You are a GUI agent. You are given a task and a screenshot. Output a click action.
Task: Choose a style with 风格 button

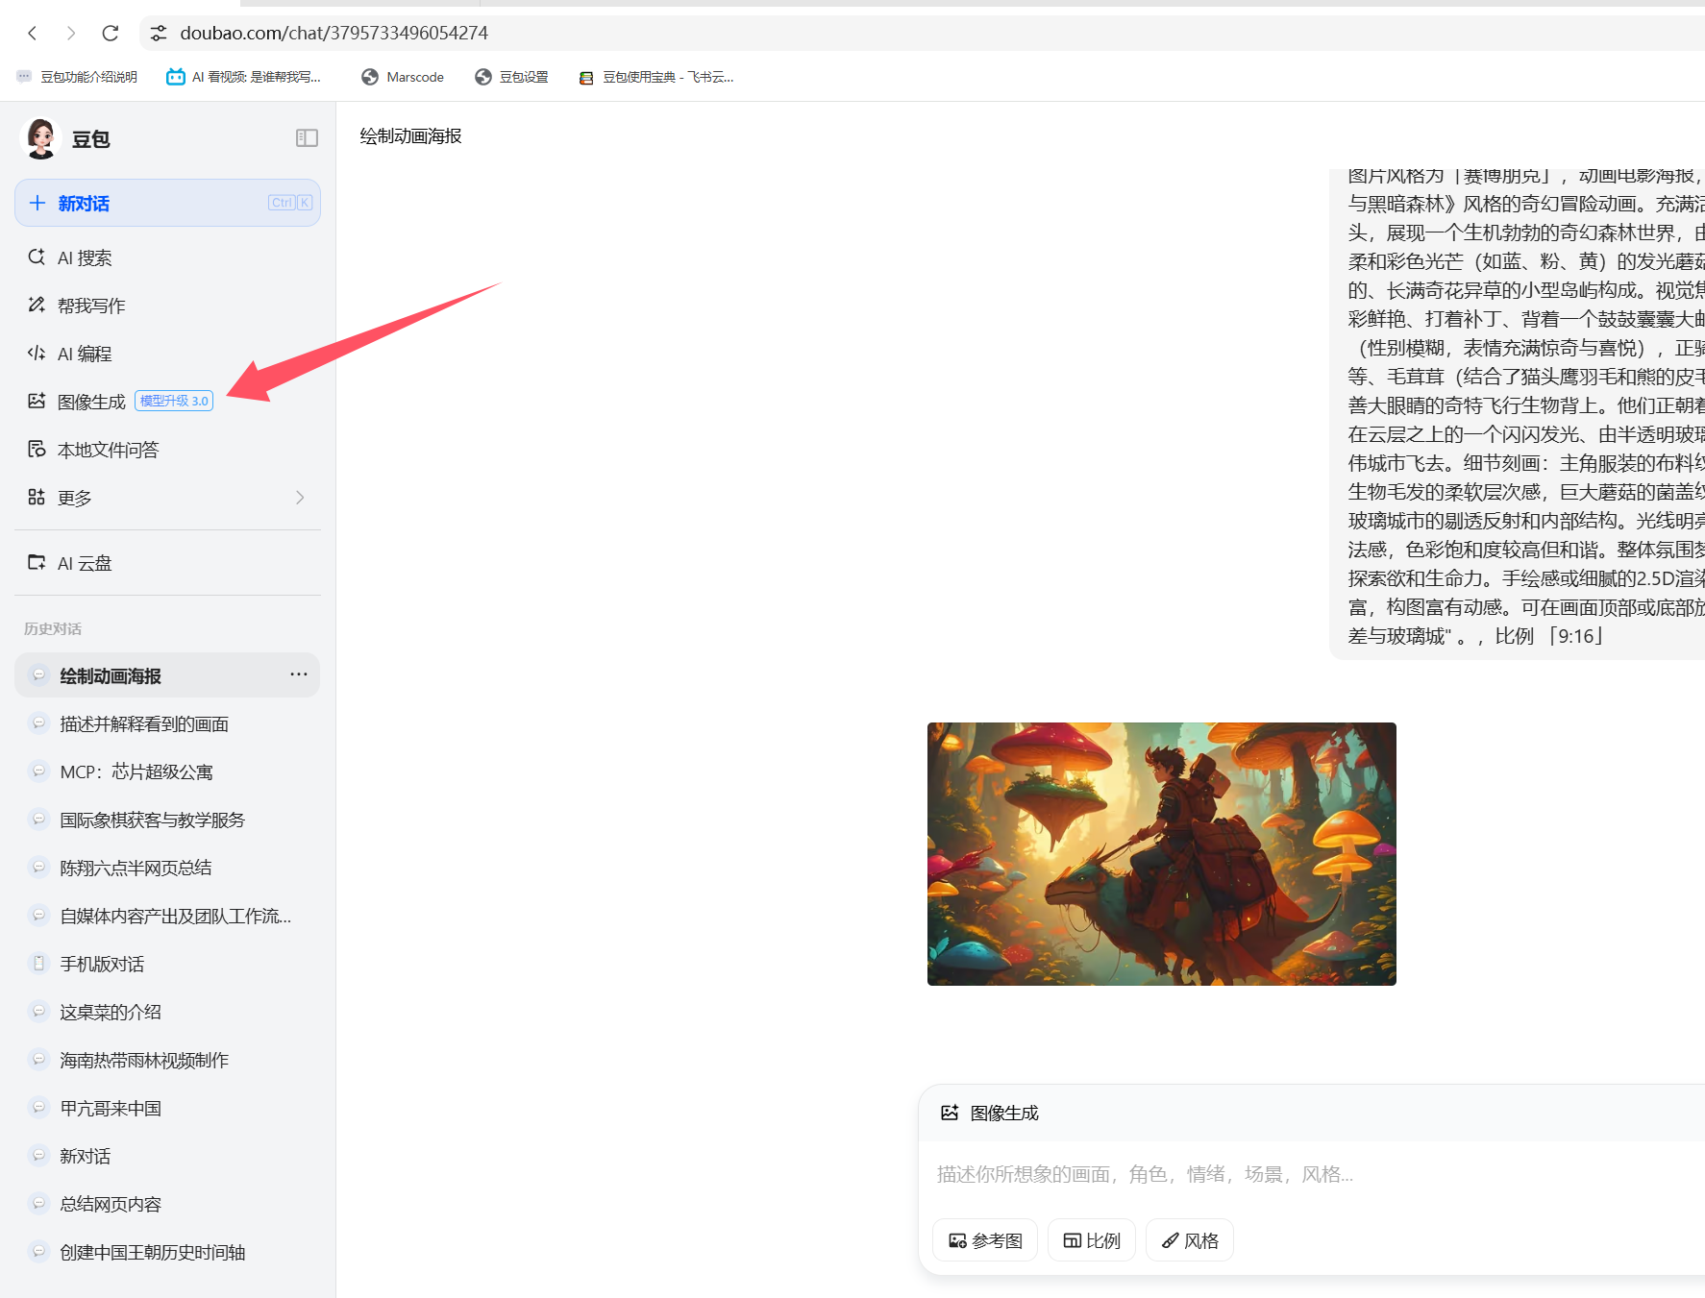coord(1190,1240)
